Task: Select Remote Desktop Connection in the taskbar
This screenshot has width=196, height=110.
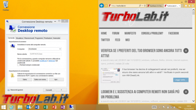Action: (71, 107)
